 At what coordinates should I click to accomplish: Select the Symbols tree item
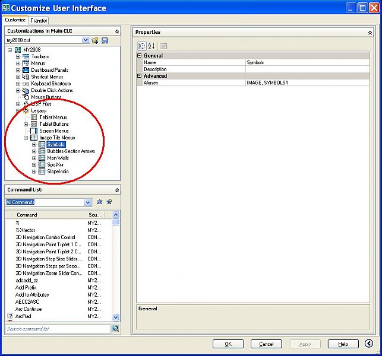tap(56, 145)
